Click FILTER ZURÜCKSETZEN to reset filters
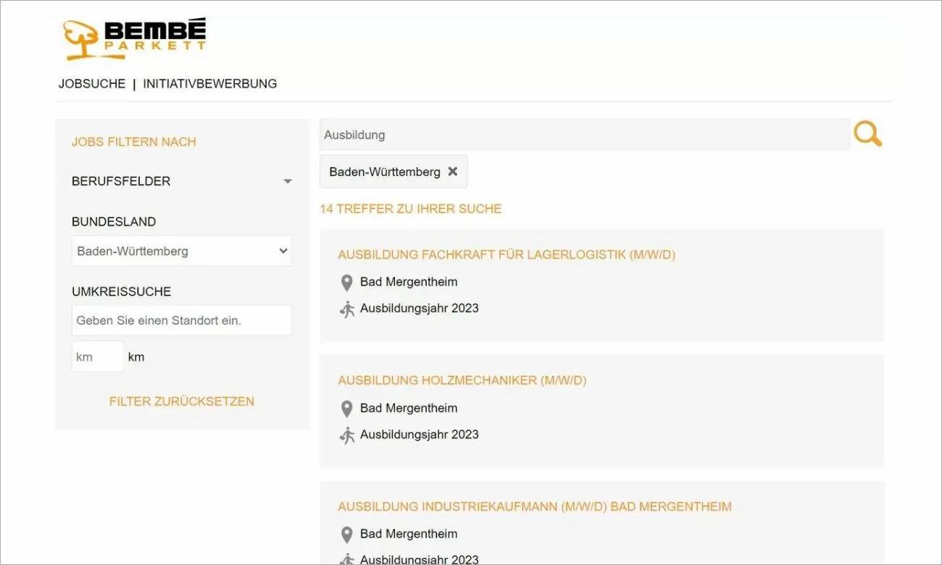Viewport: 942px width, 565px height. 181,401
